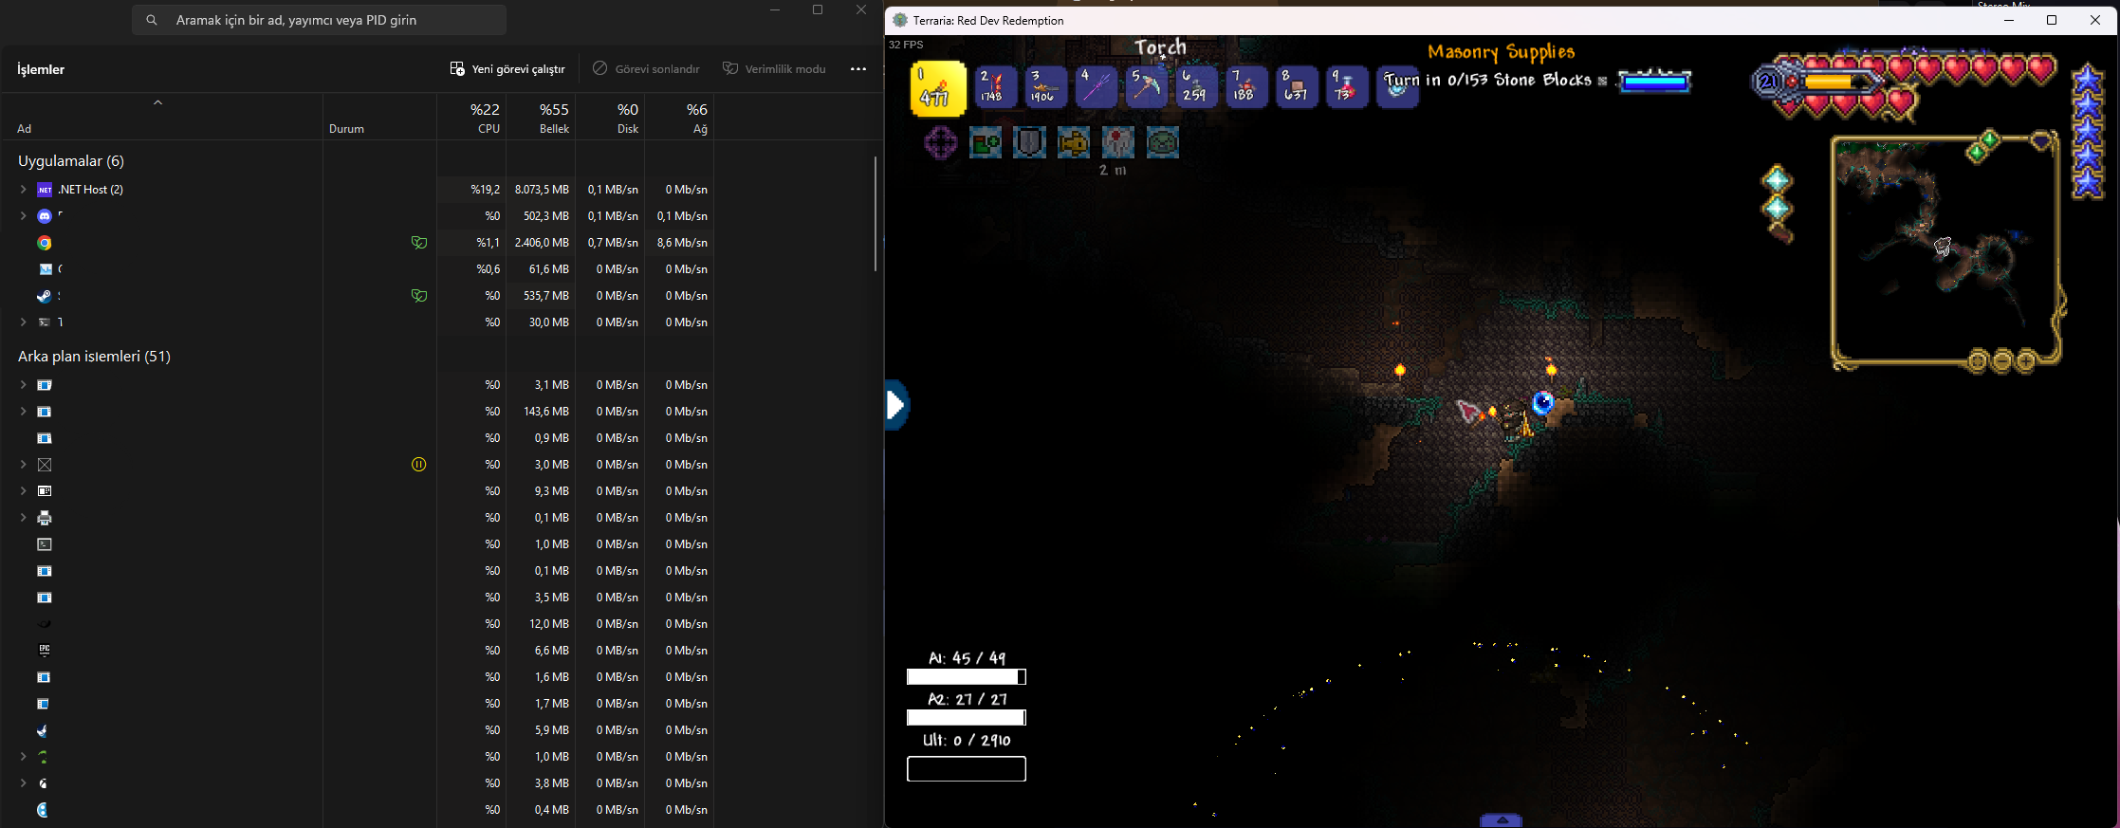Click the blue up-arrow tab at game bottom

(x=1502, y=820)
